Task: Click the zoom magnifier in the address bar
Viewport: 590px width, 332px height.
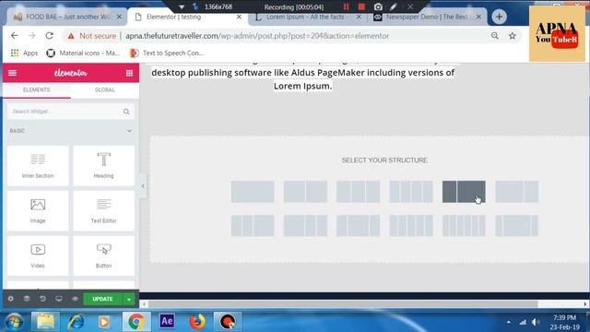Action: 494,36
